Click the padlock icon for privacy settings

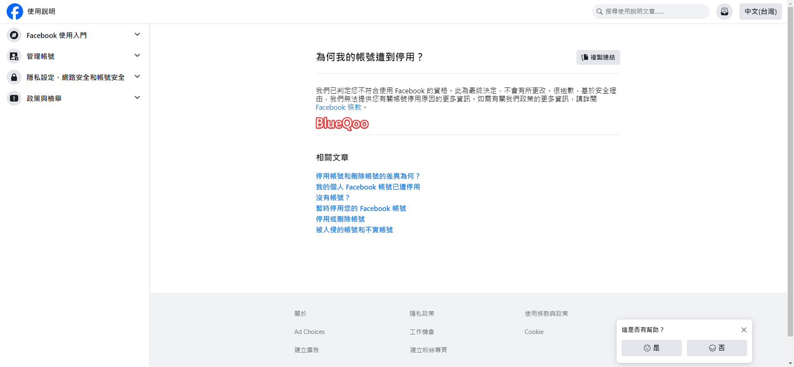(x=14, y=77)
